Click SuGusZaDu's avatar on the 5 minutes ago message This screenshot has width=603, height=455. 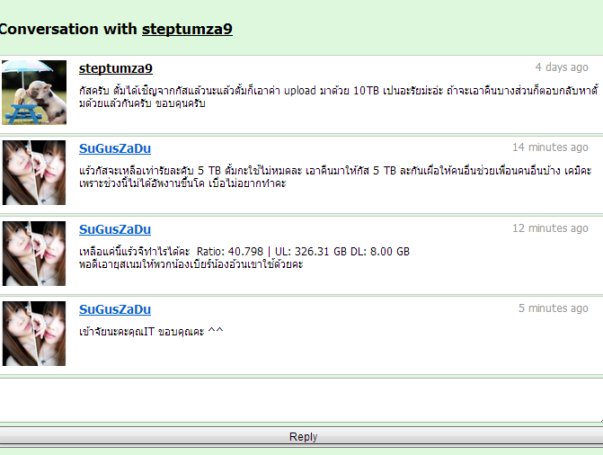point(33,334)
